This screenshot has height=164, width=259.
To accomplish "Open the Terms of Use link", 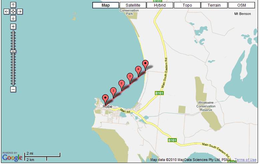I will 245,160.
